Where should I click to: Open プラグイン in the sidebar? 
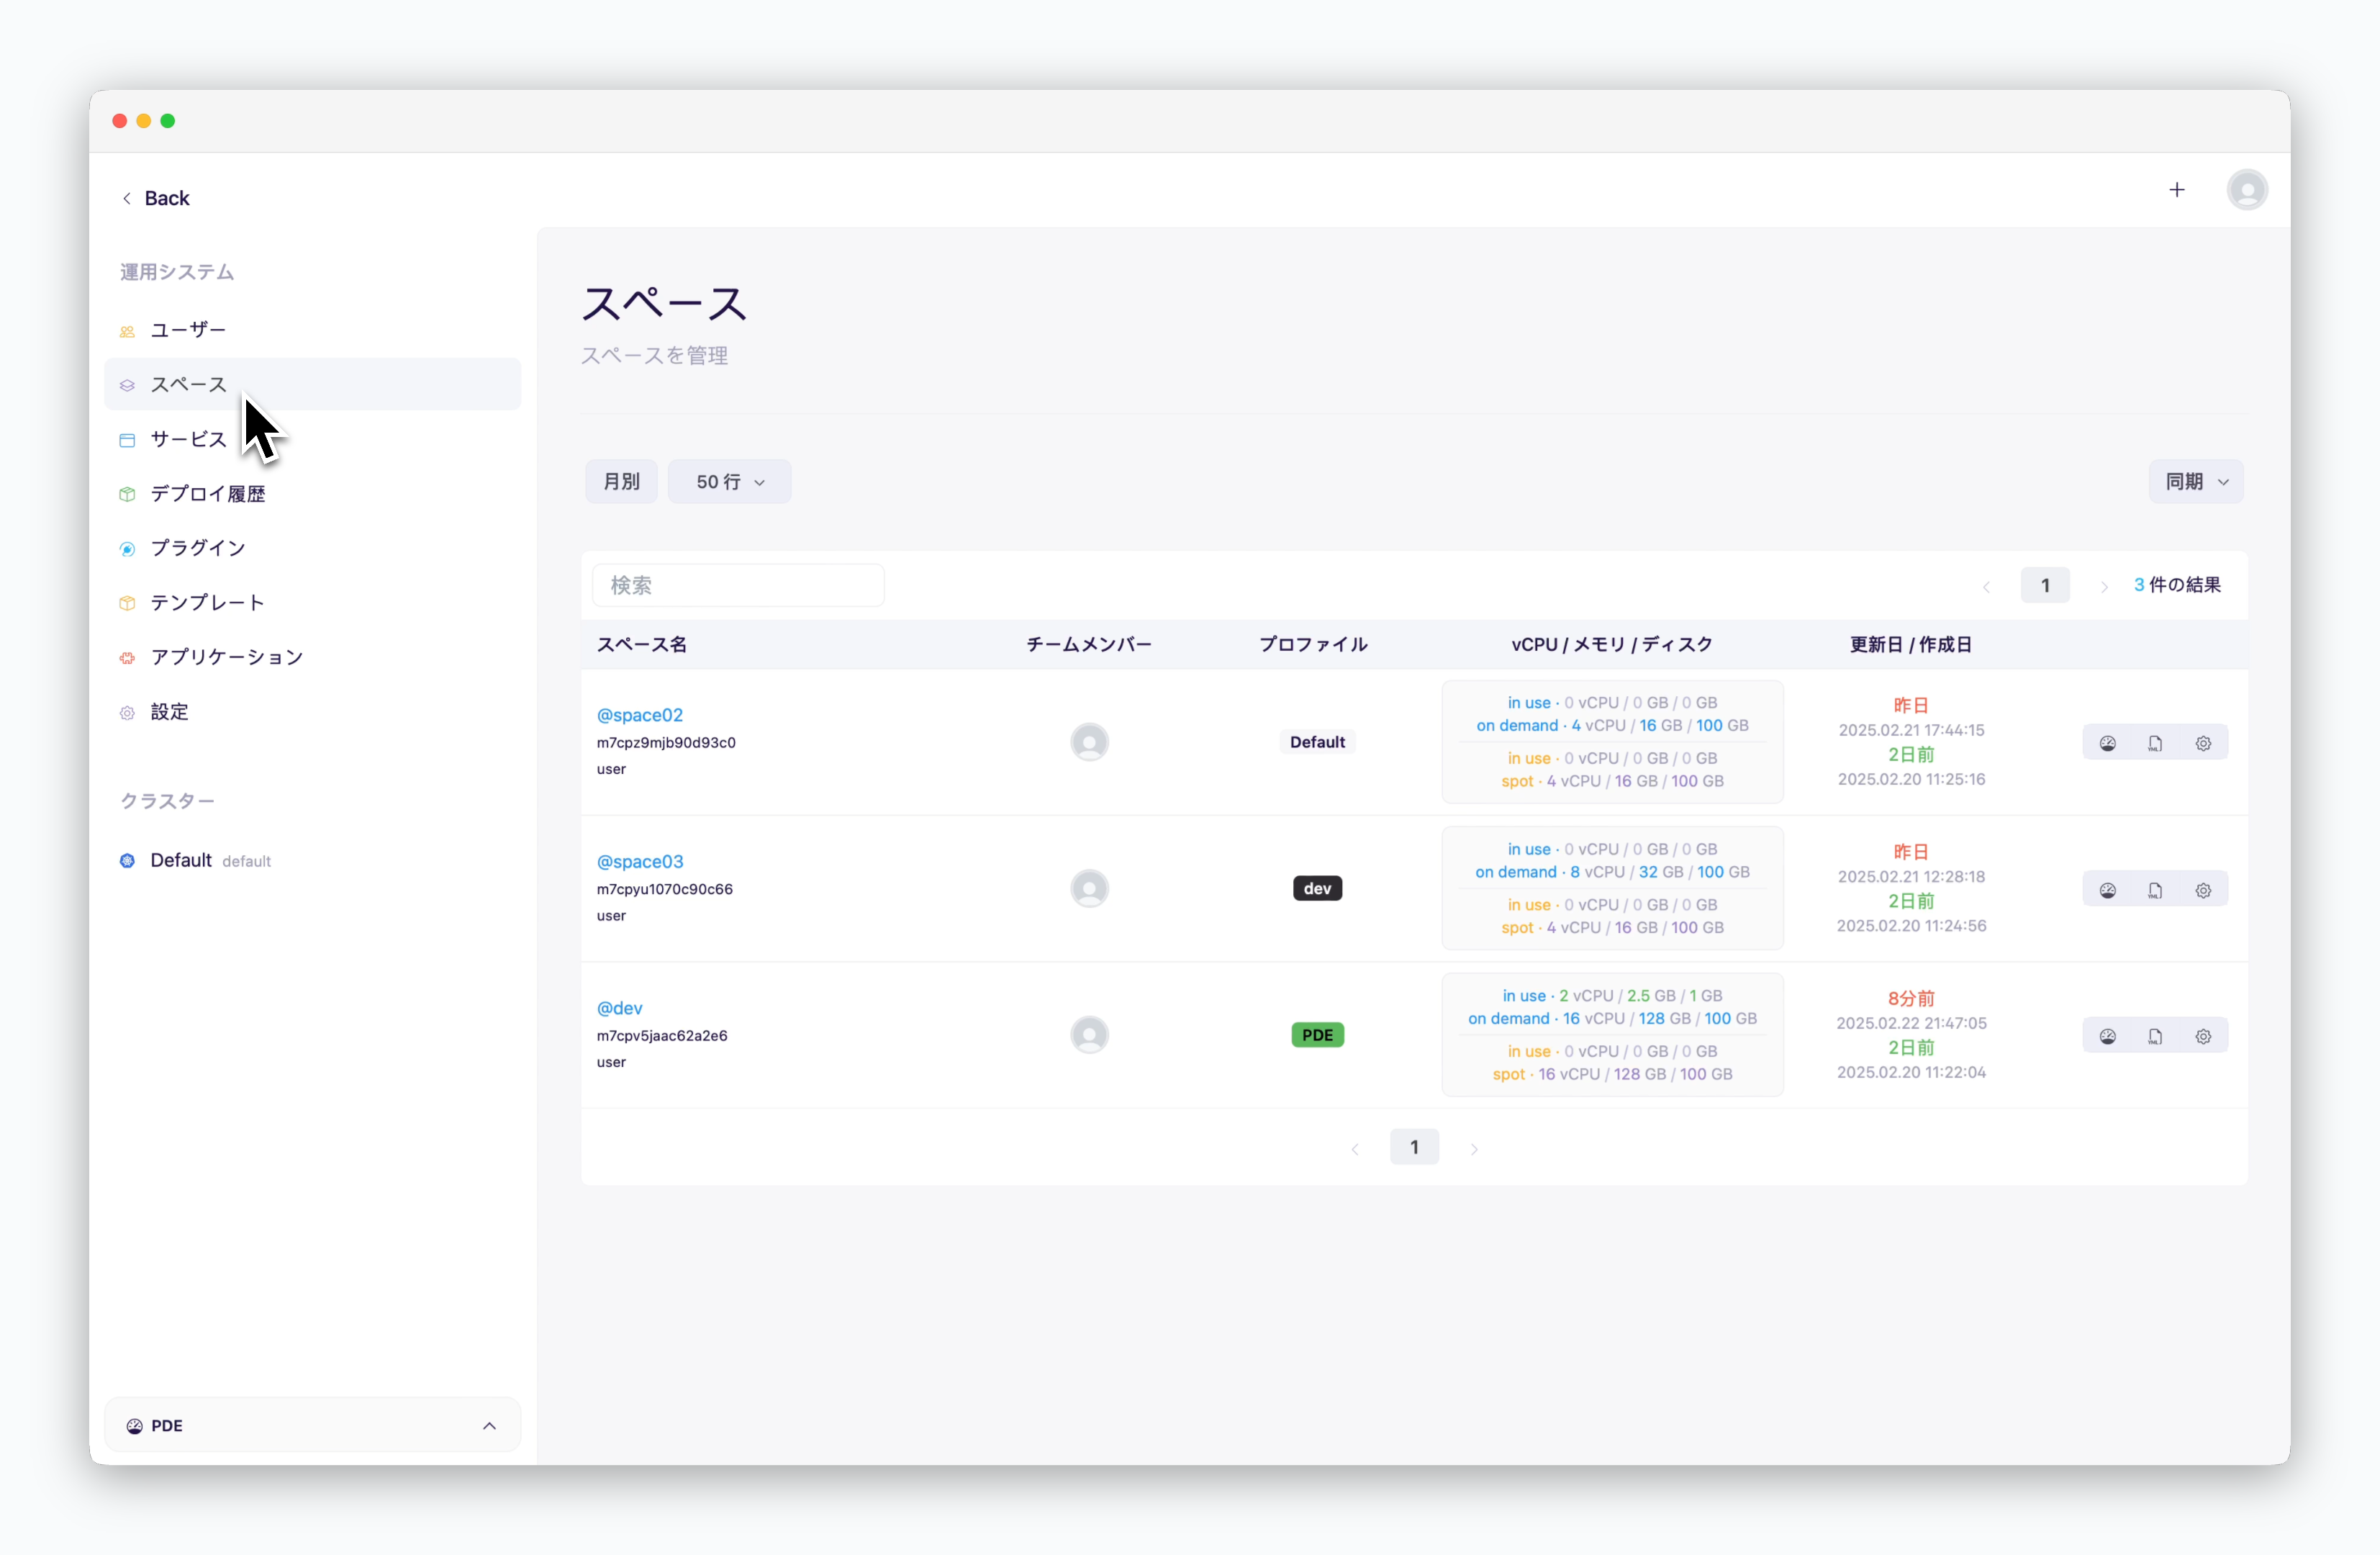(313, 548)
